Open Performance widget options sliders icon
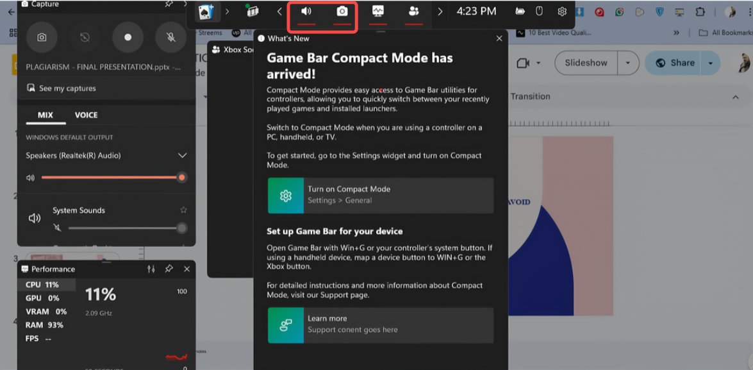 [x=151, y=269]
